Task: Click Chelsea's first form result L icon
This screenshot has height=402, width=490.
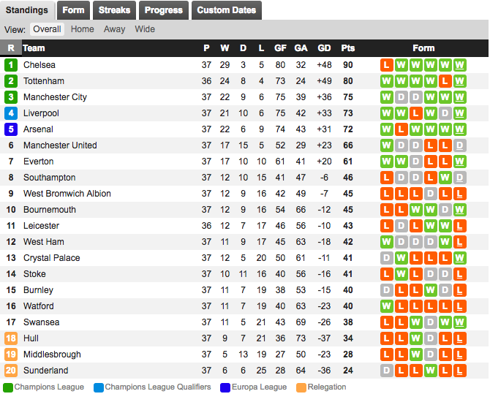Action: [x=387, y=65]
